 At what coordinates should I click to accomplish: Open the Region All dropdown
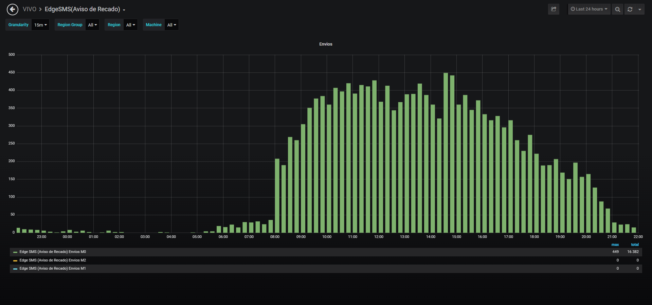coord(130,25)
